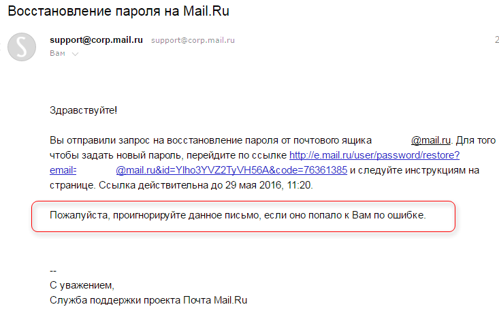Click the words Для того after mailbox link
This screenshot has height=326, width=499.
475,140
